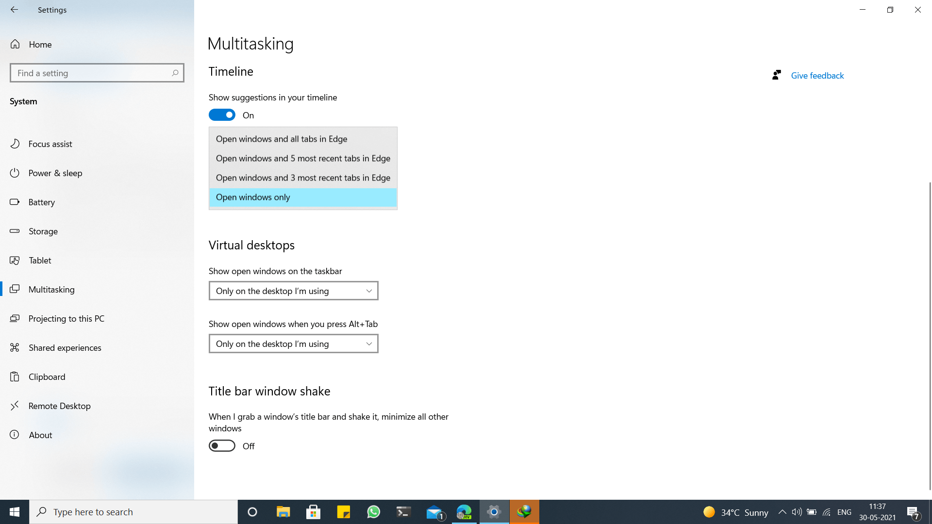This screenshot has height=524, width=932.
Task: Open the volume control in system tray
Action: (x=797, y=512)
